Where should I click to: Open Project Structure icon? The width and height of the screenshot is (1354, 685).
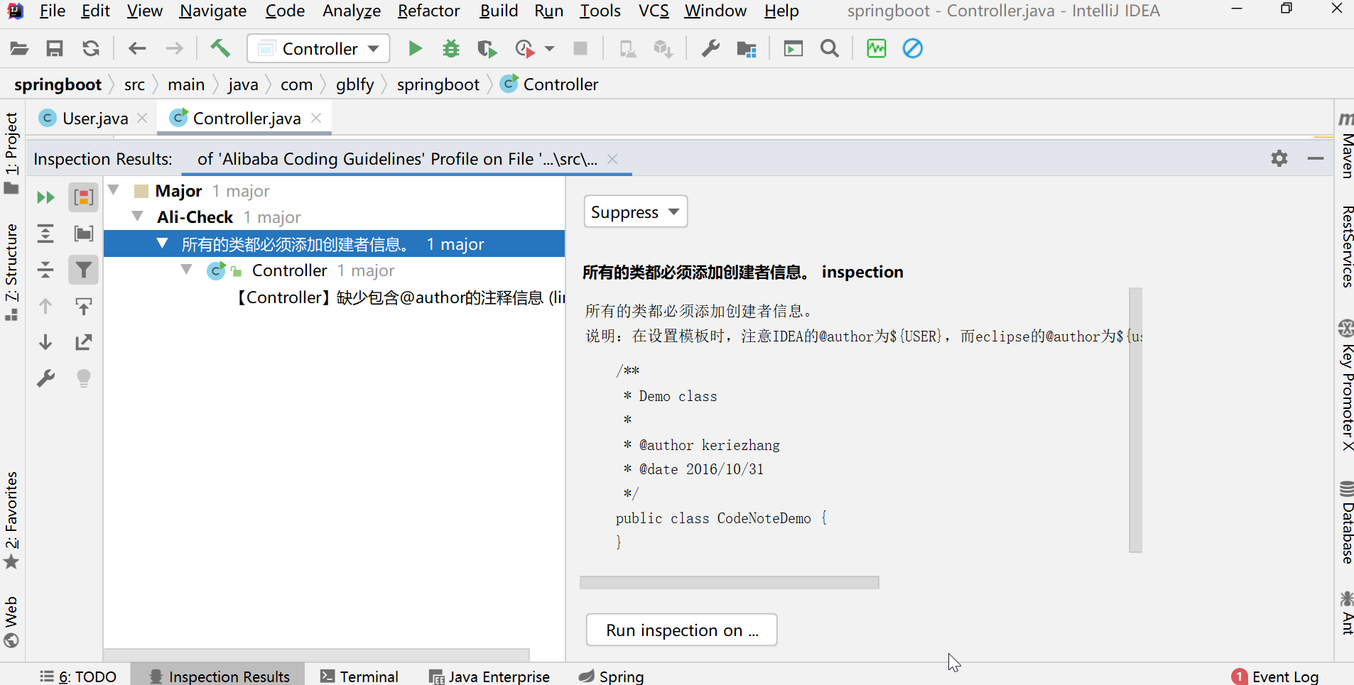(x=747, y=48)
